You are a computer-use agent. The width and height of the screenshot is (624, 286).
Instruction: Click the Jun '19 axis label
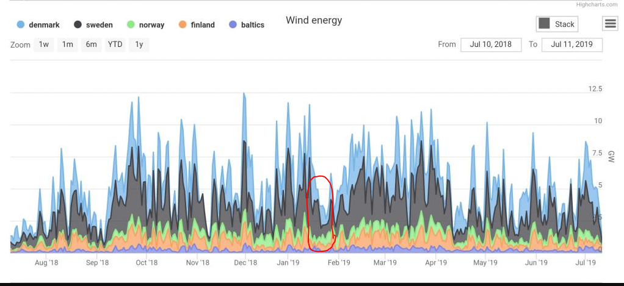click(x=537, y=263)
